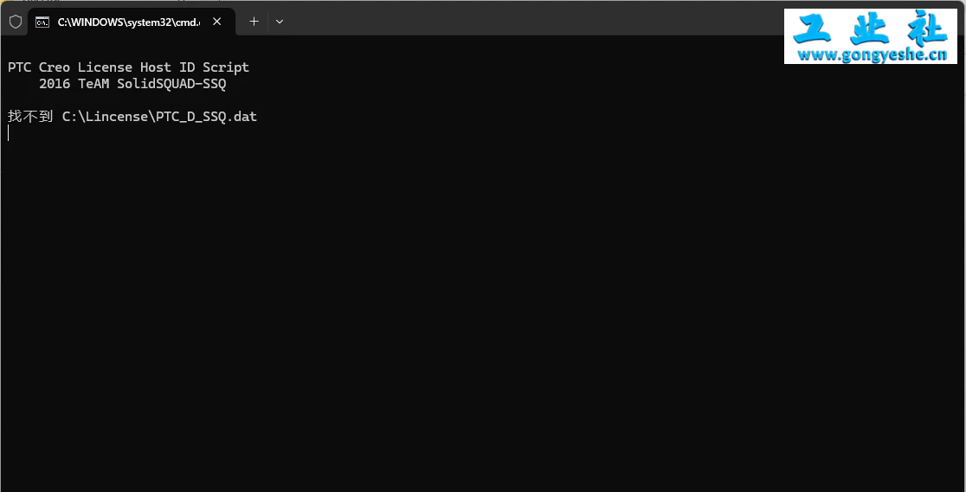
Task: Click the line '2016 TeAM SolidSQUAD-SSQ'
Action: (x=132, y=84)
